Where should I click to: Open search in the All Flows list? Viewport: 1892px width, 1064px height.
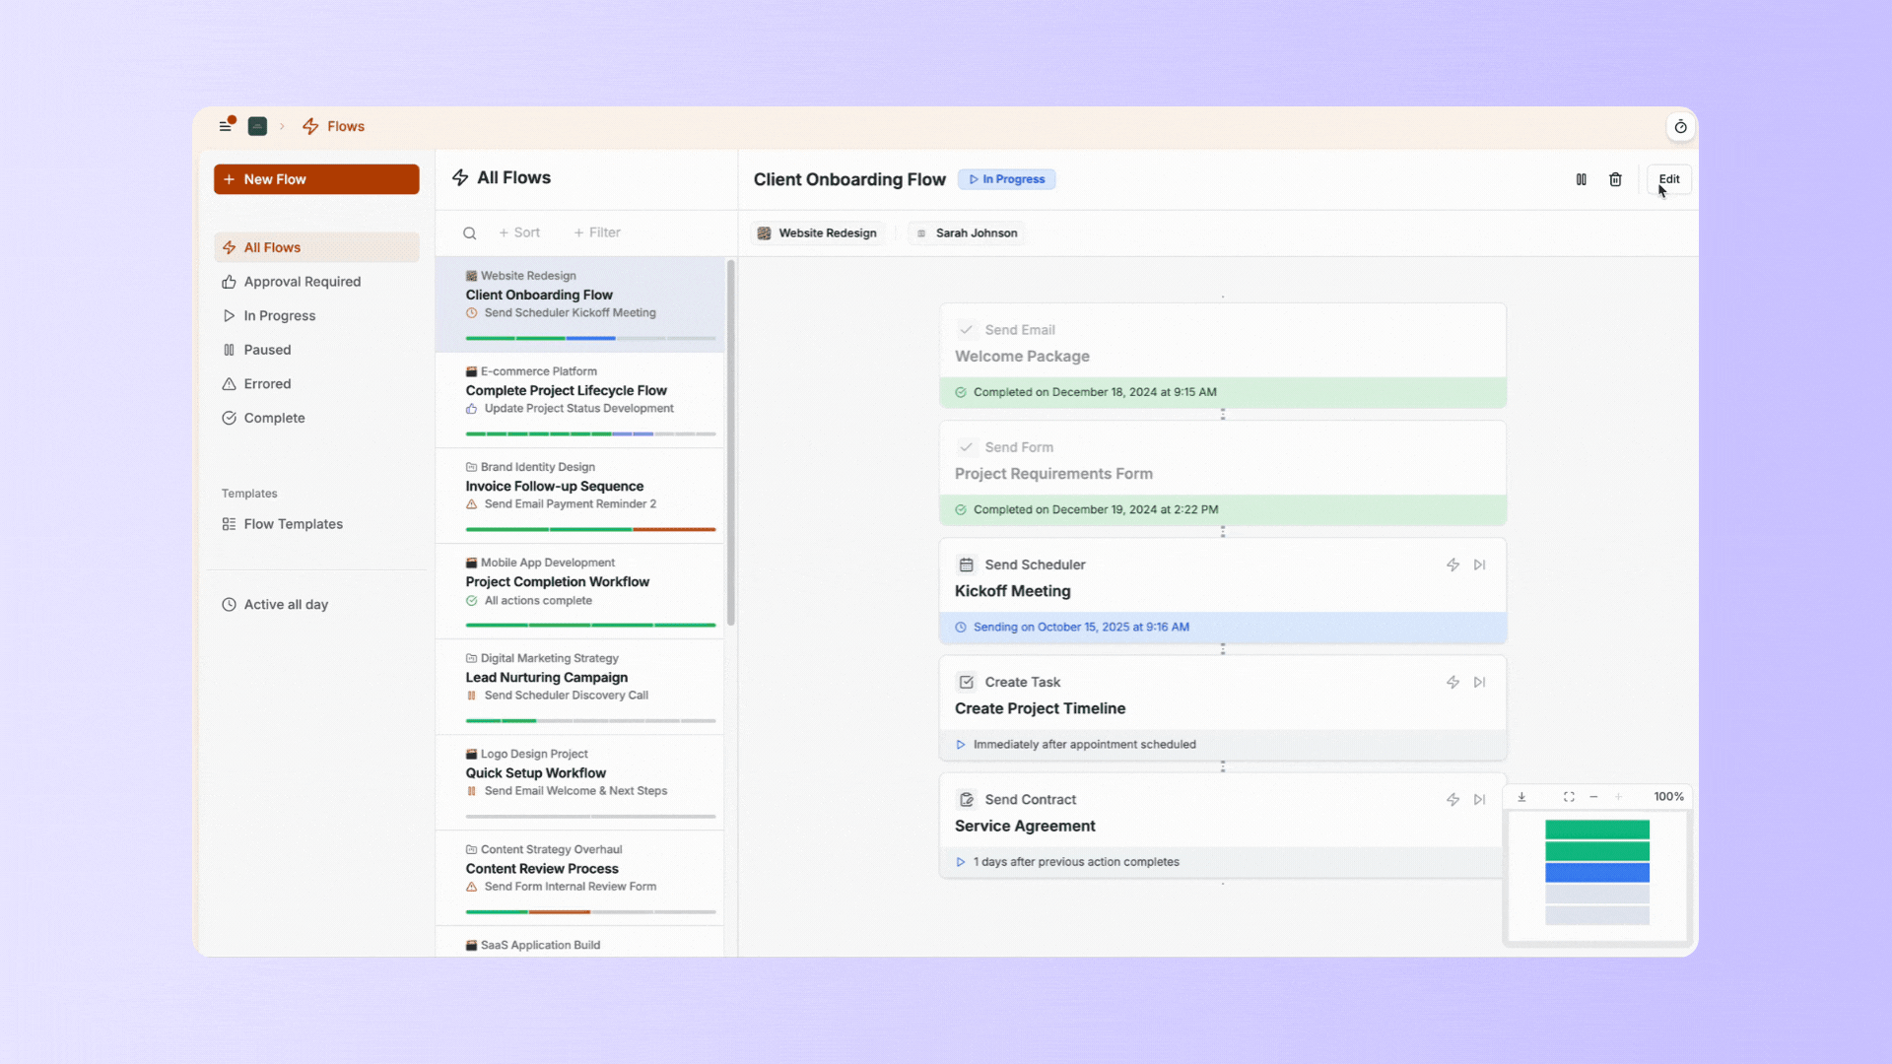pyautogui.click(x=470, y=233)
